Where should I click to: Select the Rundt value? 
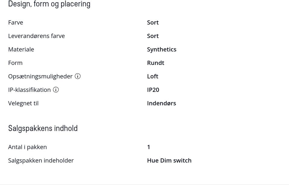(x=156, y=63)
